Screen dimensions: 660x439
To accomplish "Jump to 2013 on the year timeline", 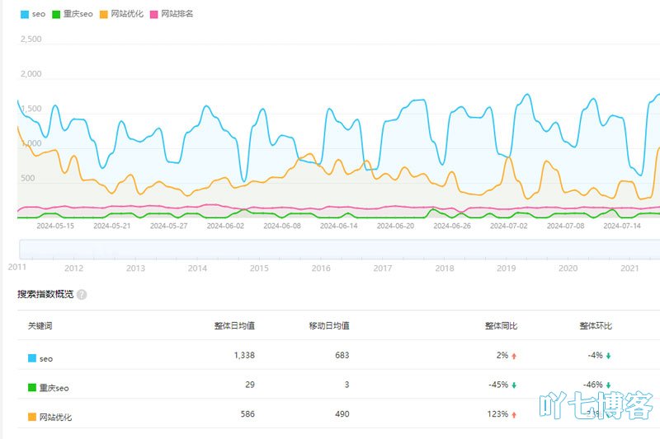I will pyautogui.click(x=135, y=268).
